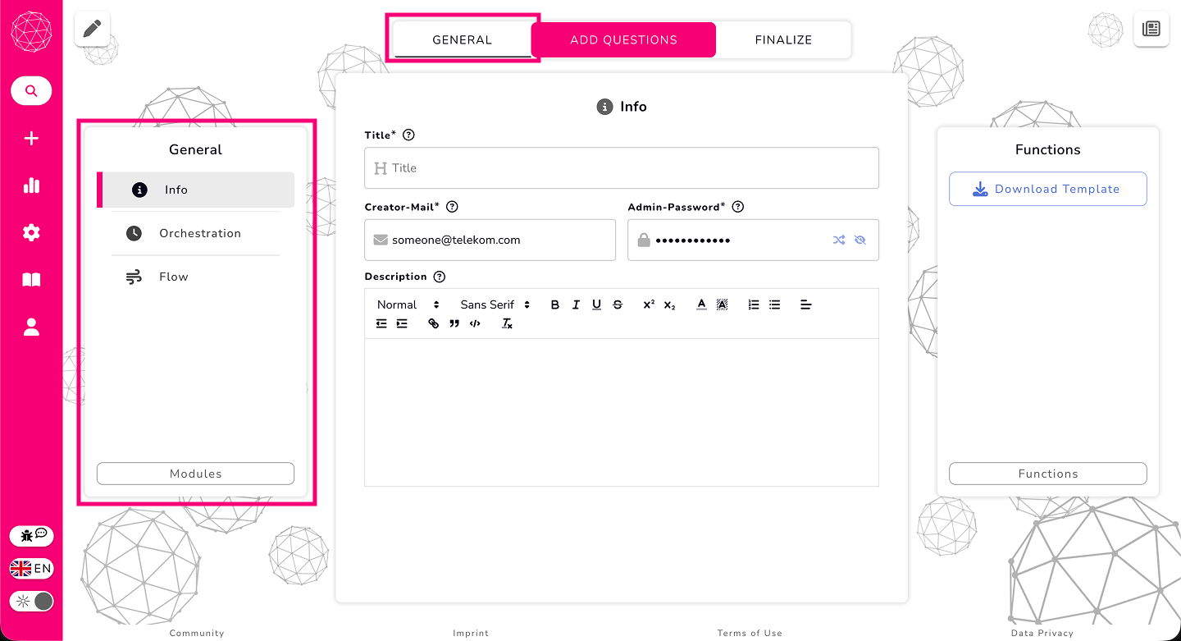Click the newspaper icon at top right
The width and height of the screenshot is (1181, 641).
[x=1151, y=30]
